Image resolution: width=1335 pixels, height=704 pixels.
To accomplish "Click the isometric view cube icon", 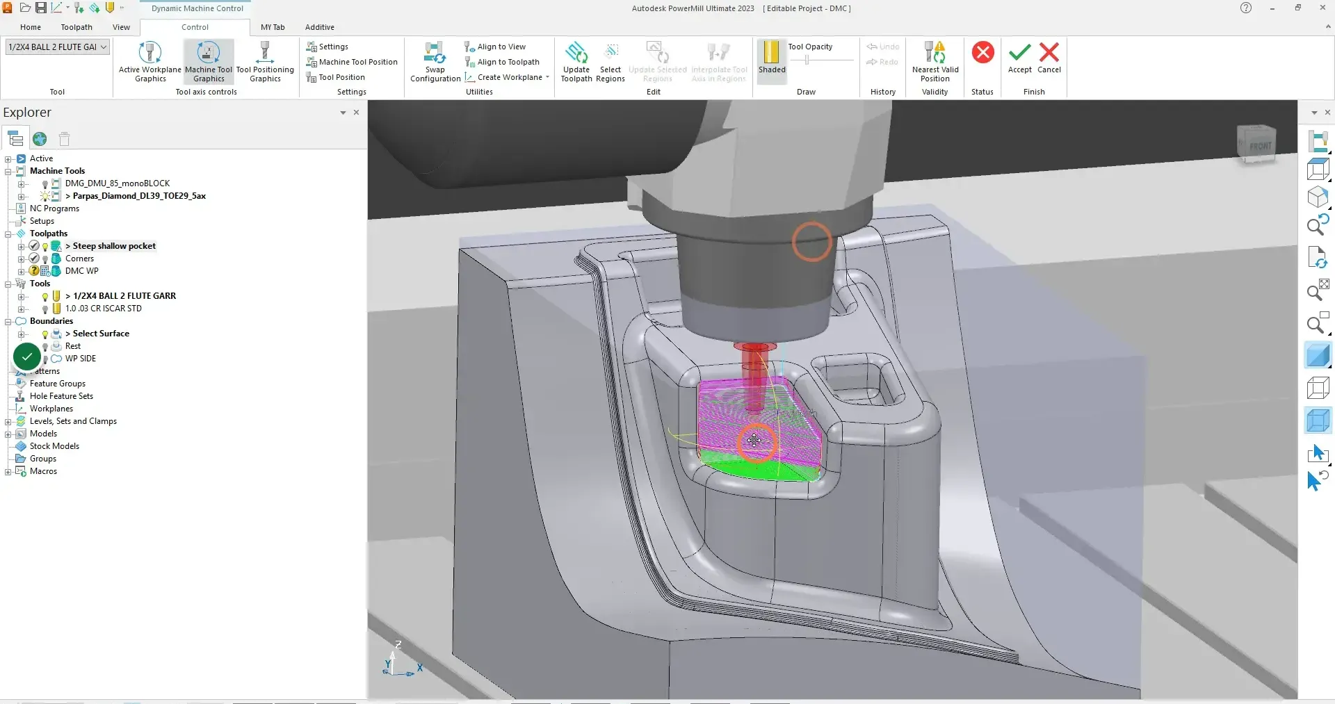I will tap(1318, 197).
